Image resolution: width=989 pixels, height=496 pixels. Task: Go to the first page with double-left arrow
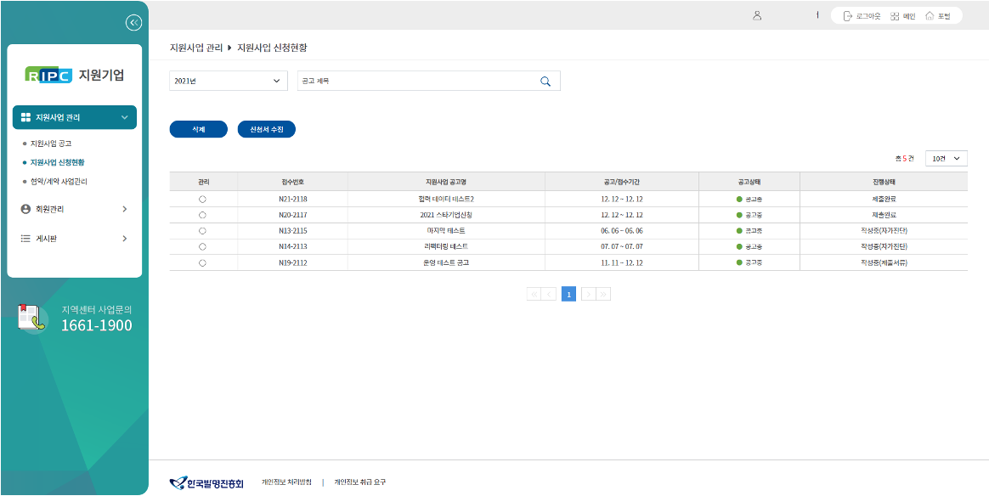534,294
